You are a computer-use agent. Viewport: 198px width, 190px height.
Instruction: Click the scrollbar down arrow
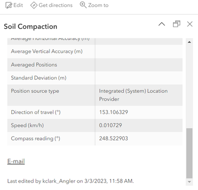pos(190,182)
